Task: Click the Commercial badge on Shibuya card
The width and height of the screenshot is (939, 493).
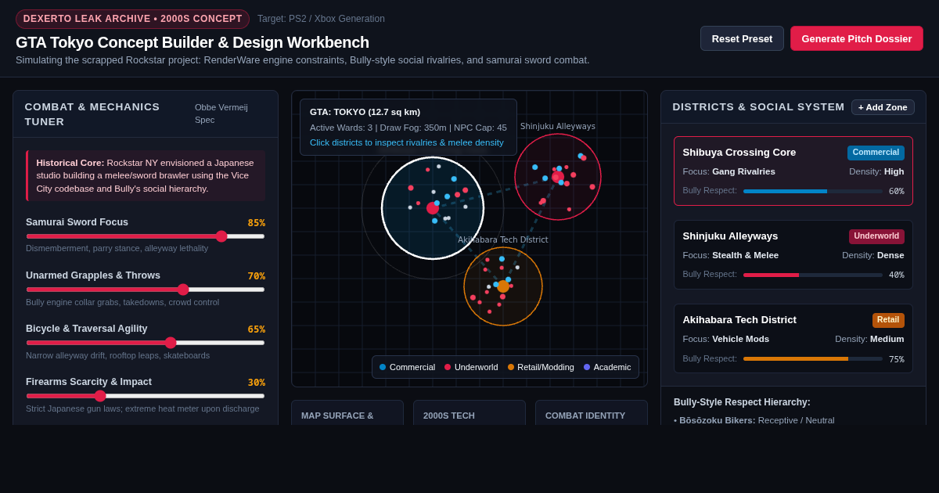Action: click(876, 153)
